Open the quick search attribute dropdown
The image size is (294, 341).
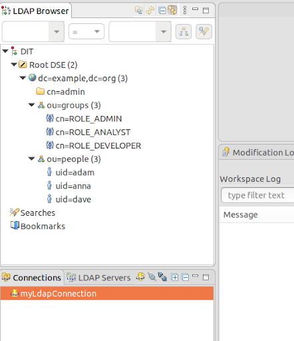[x=57, y=31]
